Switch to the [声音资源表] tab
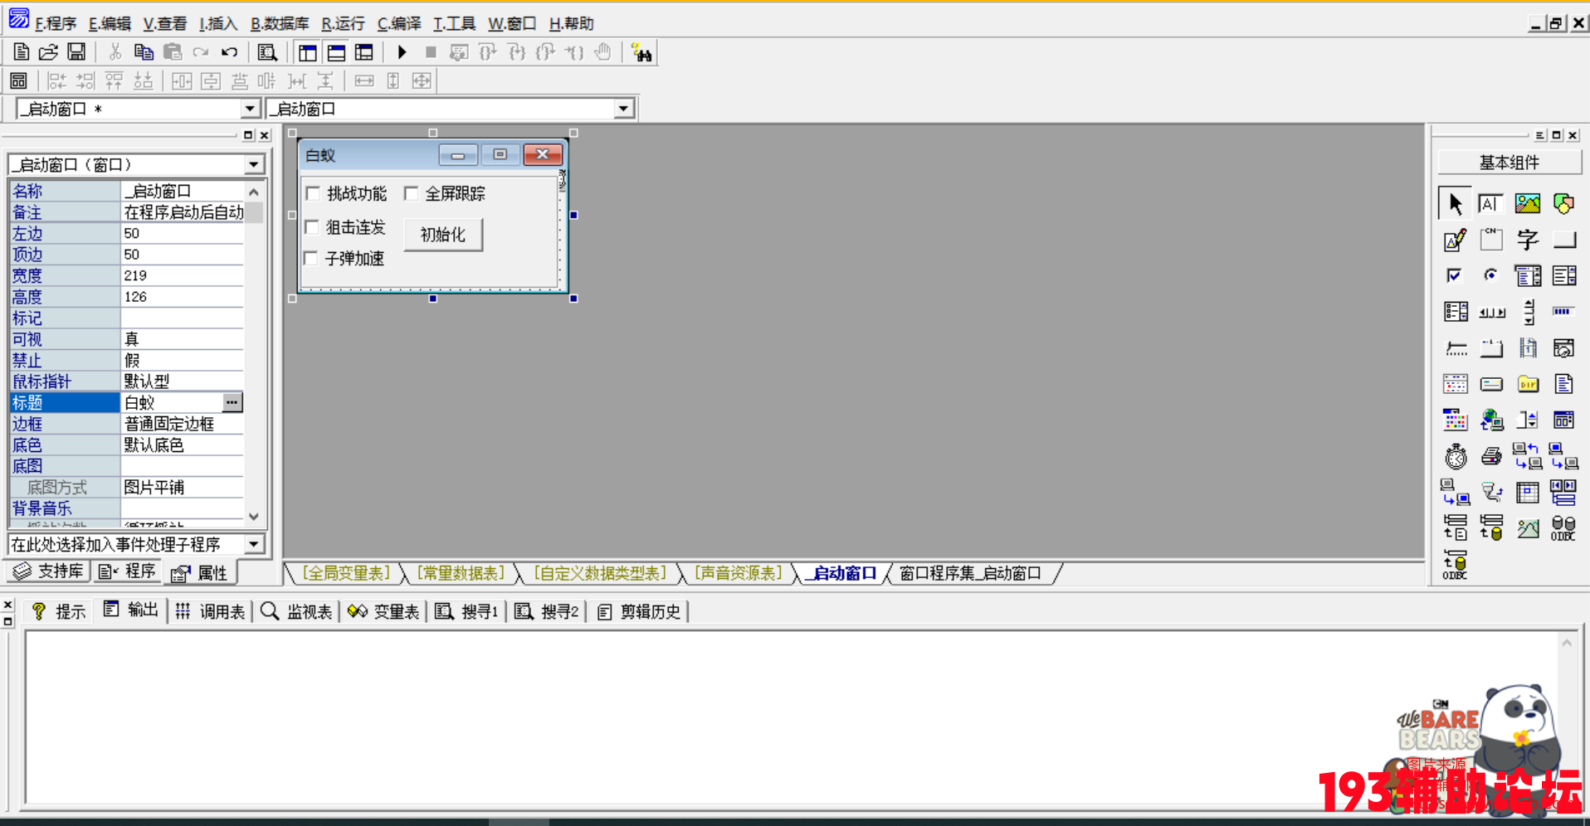 tap(738, 573)
